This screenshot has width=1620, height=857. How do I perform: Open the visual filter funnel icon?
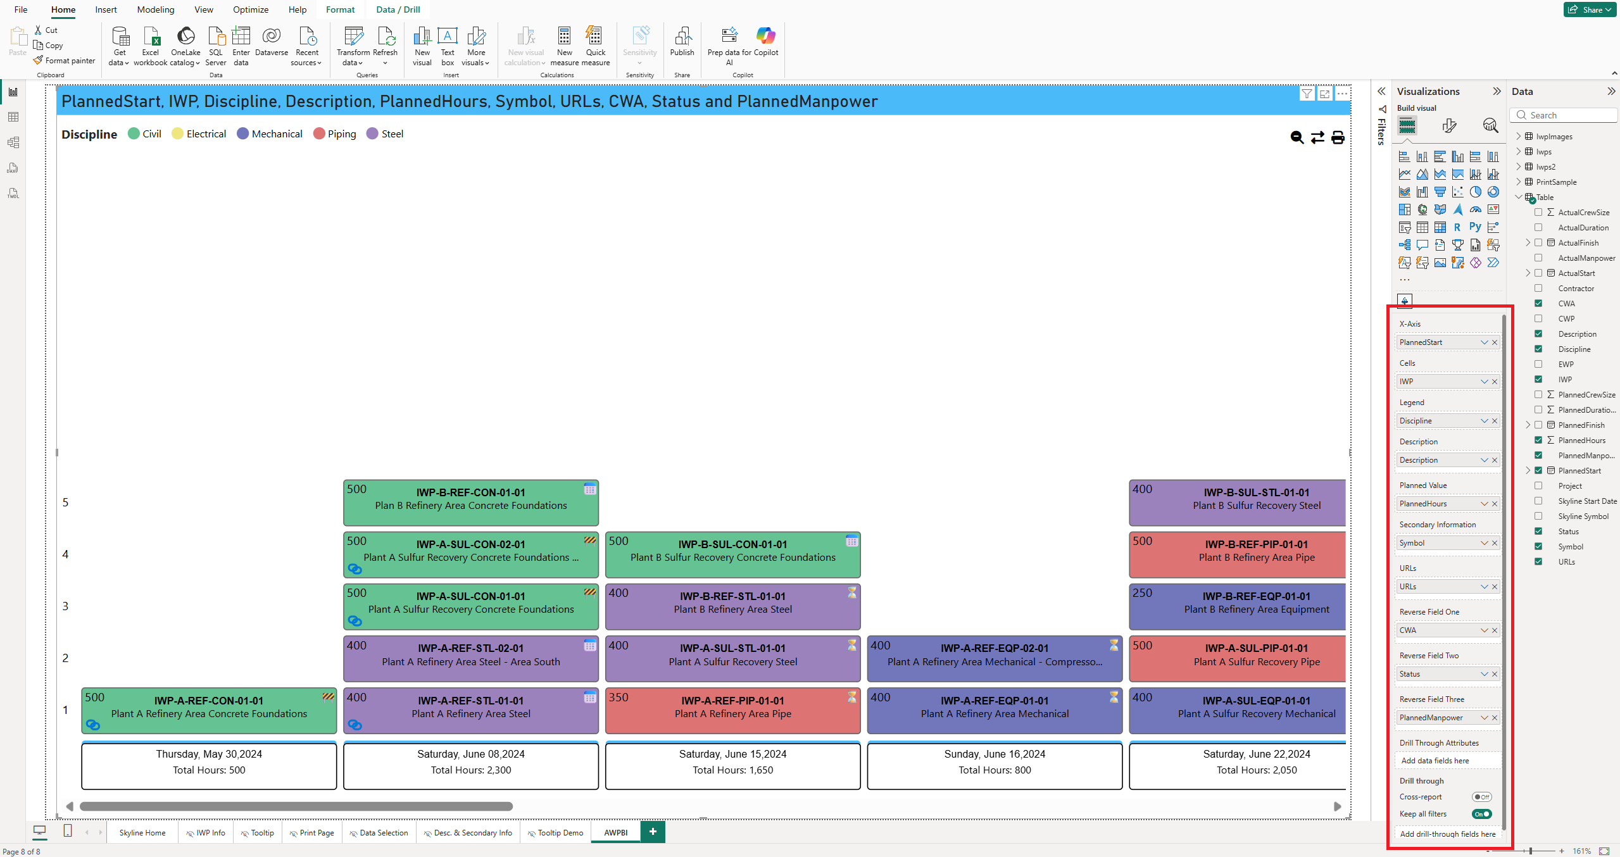pyautogui.click(x=1307, y=94)
